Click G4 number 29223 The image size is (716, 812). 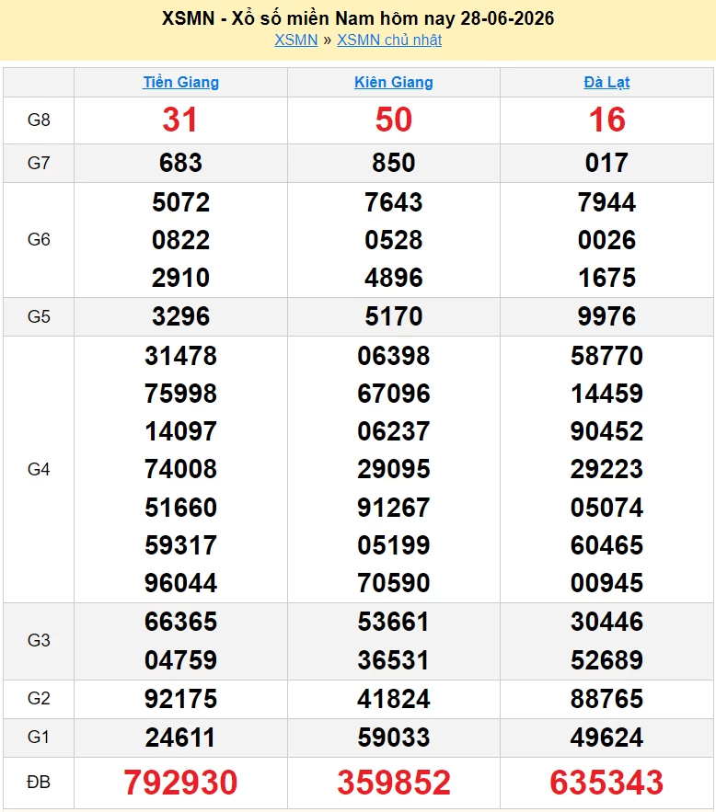click(606, 469)
